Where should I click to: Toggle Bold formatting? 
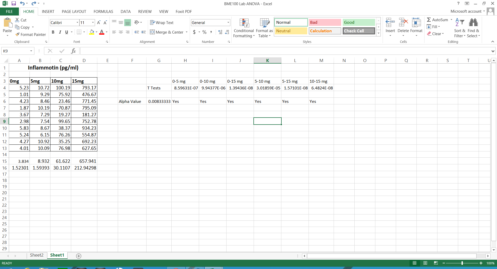point(53,32)
